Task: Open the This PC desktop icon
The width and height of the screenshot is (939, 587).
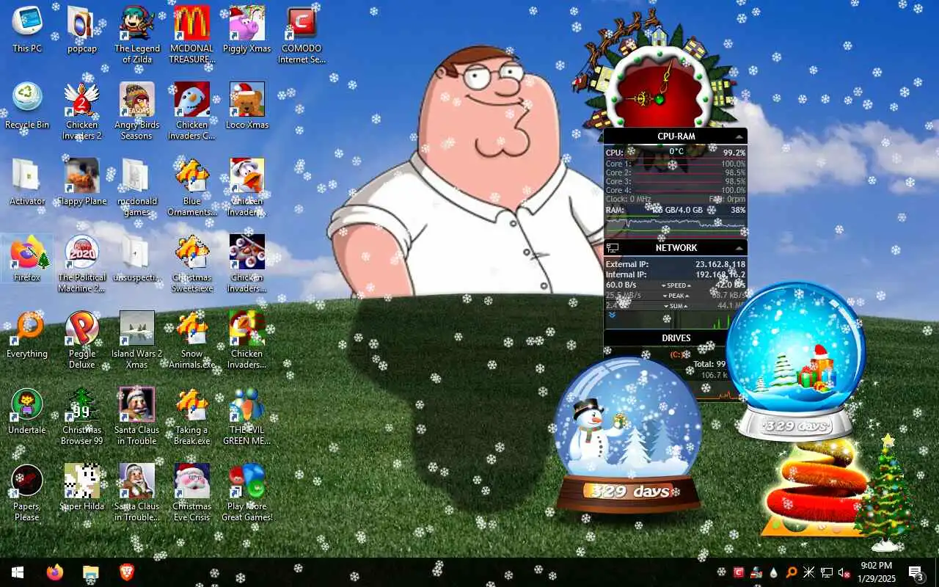Action: click(27, 31)
